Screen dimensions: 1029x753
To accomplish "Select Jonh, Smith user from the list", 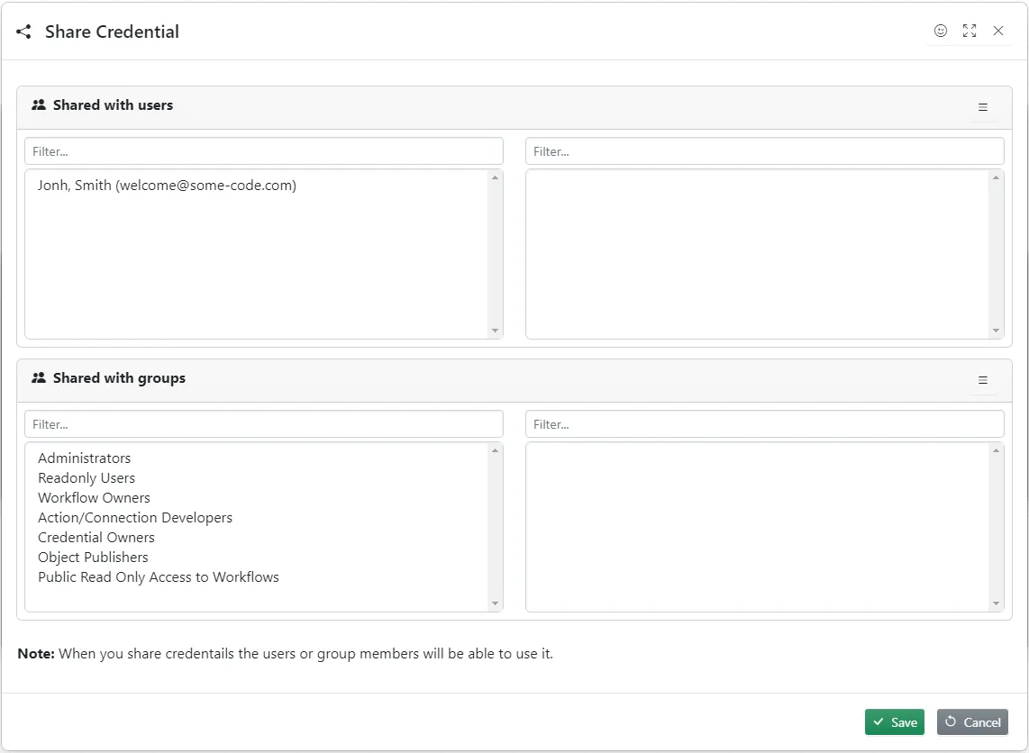I will pos(167,186).
